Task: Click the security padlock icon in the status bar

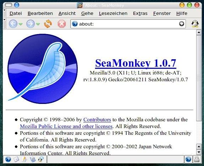Action: 197,159
